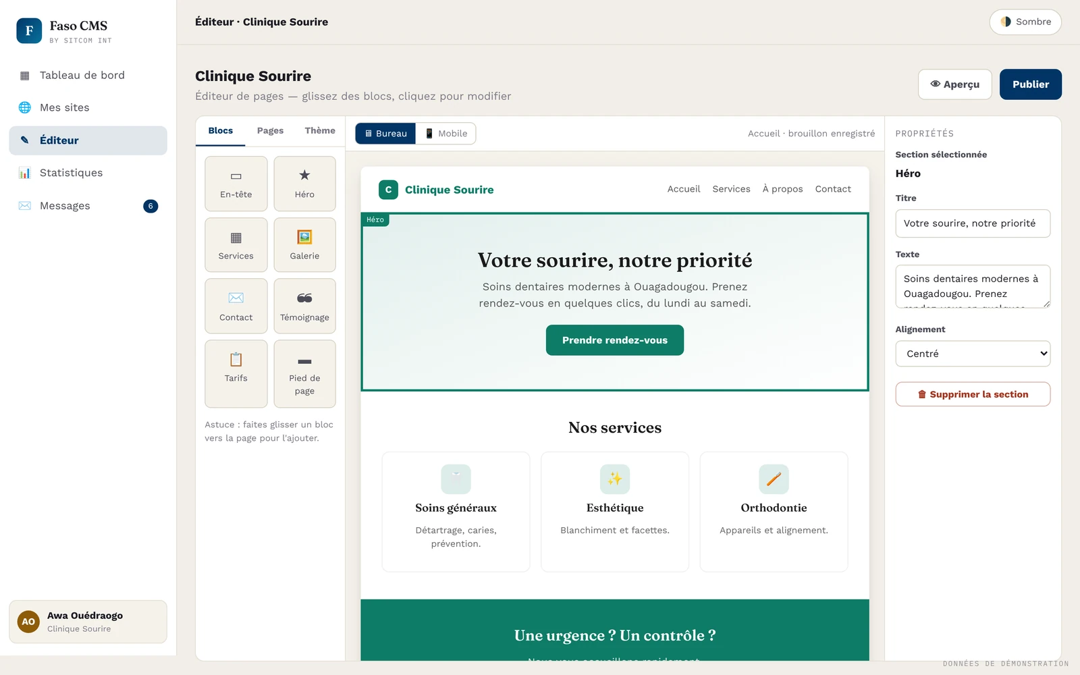Click Accueil link in site preview
This screenshot has height=675, width=1080.
684,189
